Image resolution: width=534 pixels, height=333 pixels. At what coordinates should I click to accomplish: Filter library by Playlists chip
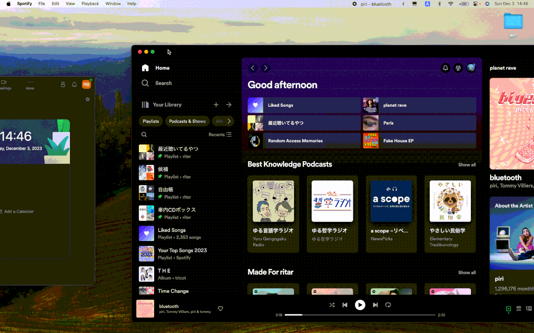(150, 122)
